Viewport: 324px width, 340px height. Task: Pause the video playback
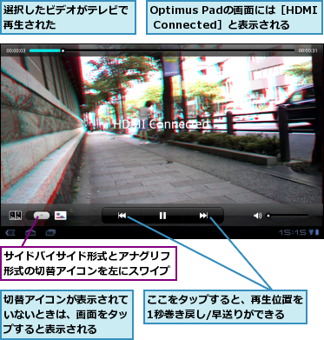click(x=162, y=216)
